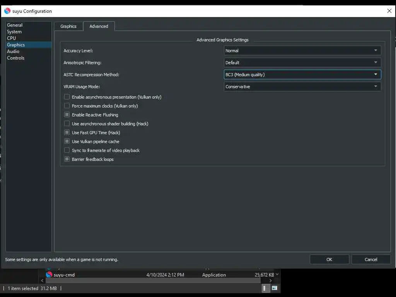Click the suyu-cmd application icon in file explorer
396x297 pixels.
pos(49,275)
